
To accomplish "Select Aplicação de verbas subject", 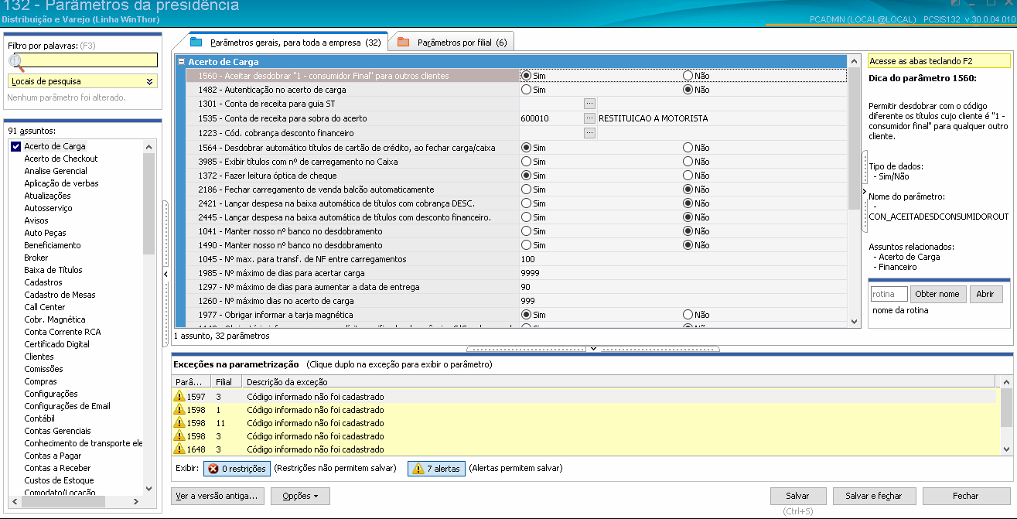I will [x=61, y=183].
